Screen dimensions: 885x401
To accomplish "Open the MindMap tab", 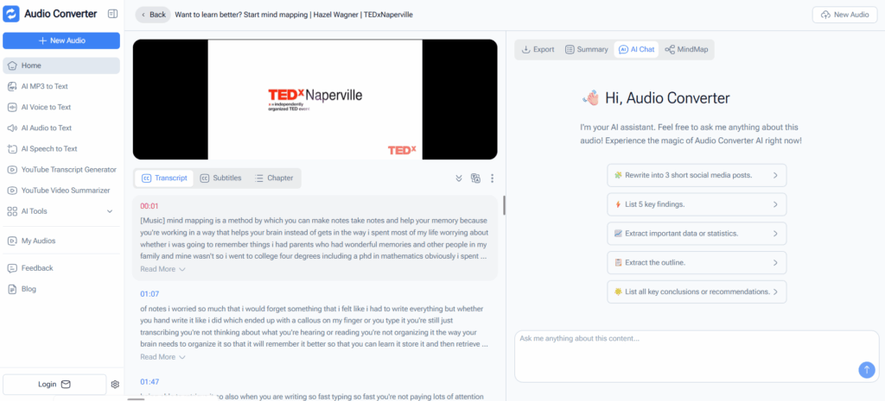I will pyautogui.click(x=686, y=49).
